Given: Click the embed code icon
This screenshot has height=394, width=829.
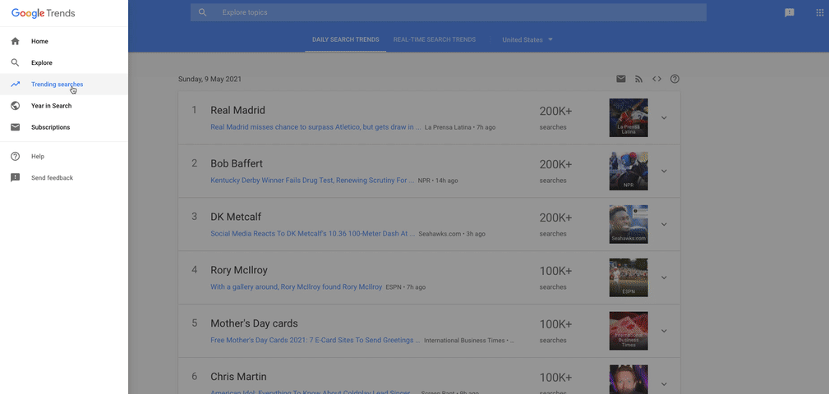Looking at the screenshot, I should tap(656, 79).
